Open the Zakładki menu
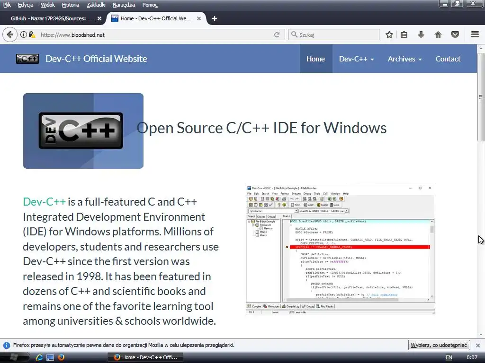This screenshot has height=363, width=485. 96,5
